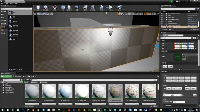Click the surface material thumbnail swatch
This screenshot has height=112, width=200.
pos(178,57)
